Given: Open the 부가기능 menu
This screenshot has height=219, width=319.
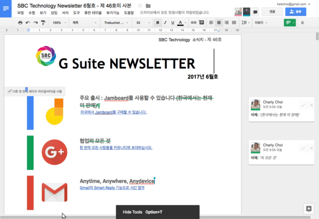Looking at the screenshot, I should (113, 13).
